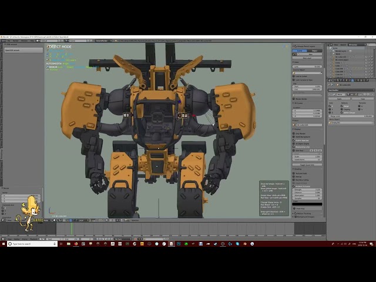Enable Matcap checkbox in Shading
Viewport: 376px width, 282px height.
pyautogui.click(x=294, y=176)
